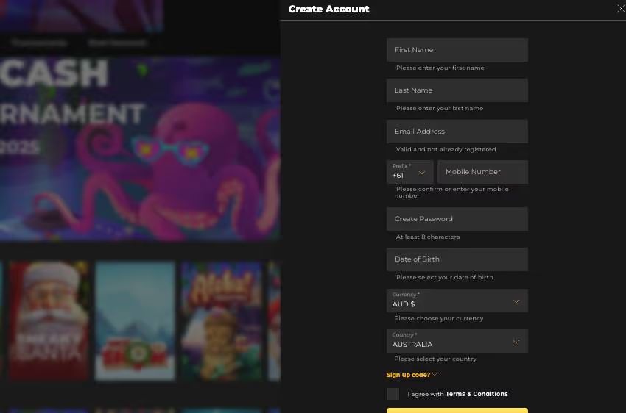This screenshot has width=626, height=413.
Task: Open the snowy mountain game thumbnail
Action: tap(135, 320)
